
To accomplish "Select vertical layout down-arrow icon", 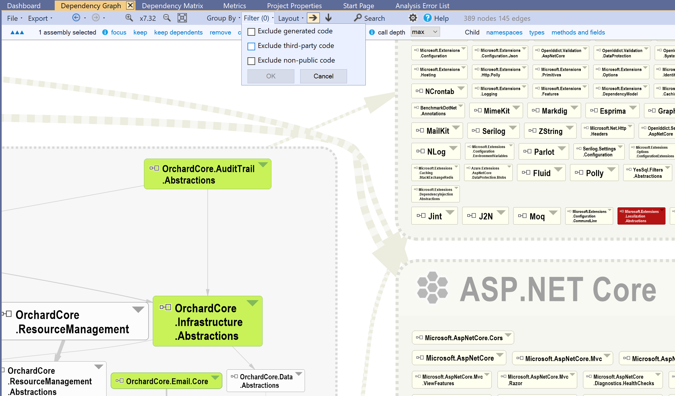I will click(x=329, y=18).
